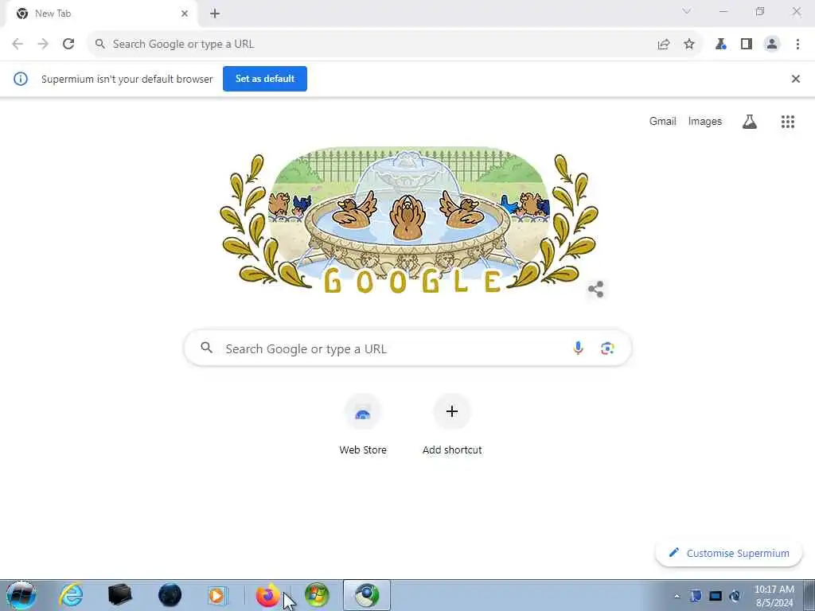Click the taskbar clock
815x611 pixels.
774,596
